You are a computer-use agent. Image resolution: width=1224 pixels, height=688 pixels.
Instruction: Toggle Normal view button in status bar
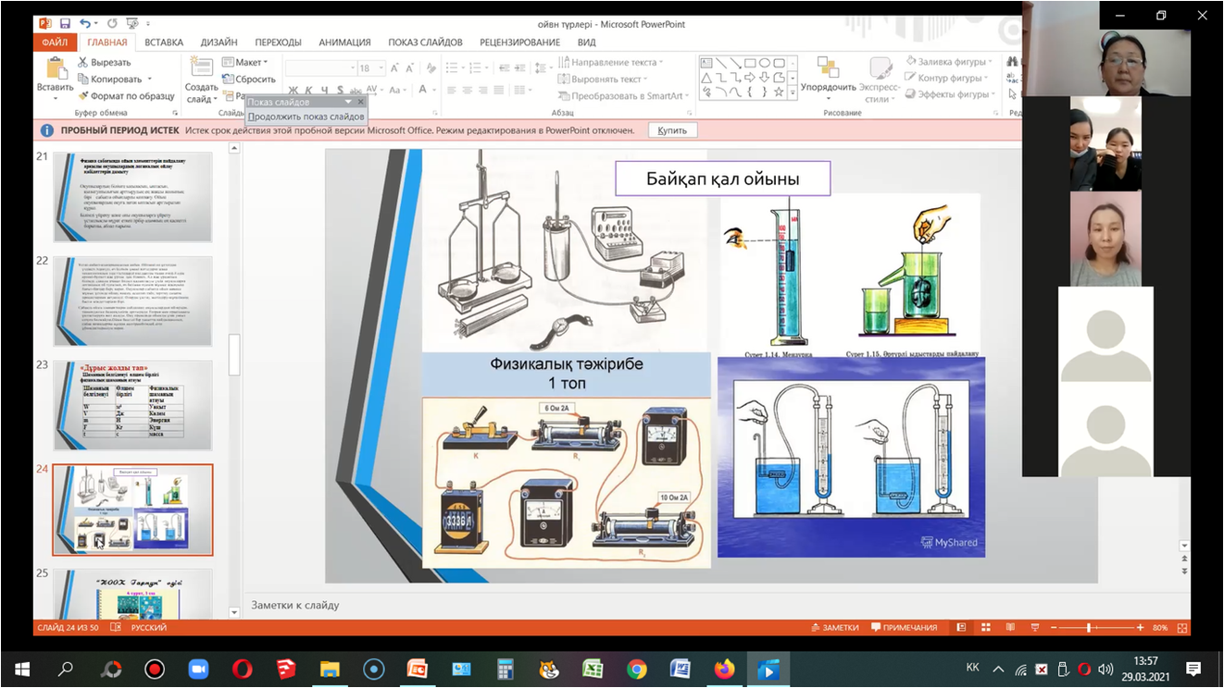click(961, 628)
